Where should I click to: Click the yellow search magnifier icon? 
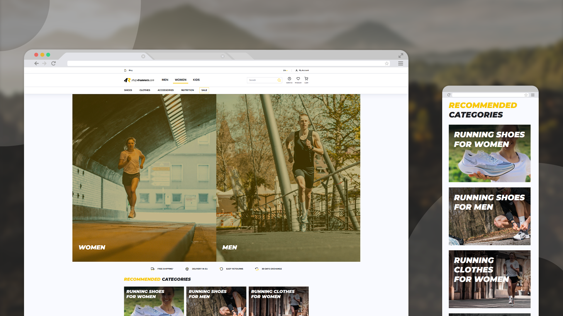pyautogui.click(x=279, y=80)
